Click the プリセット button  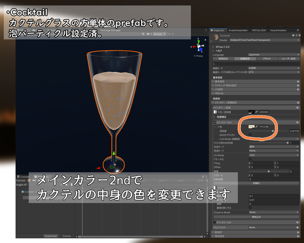tap(267, 58)
